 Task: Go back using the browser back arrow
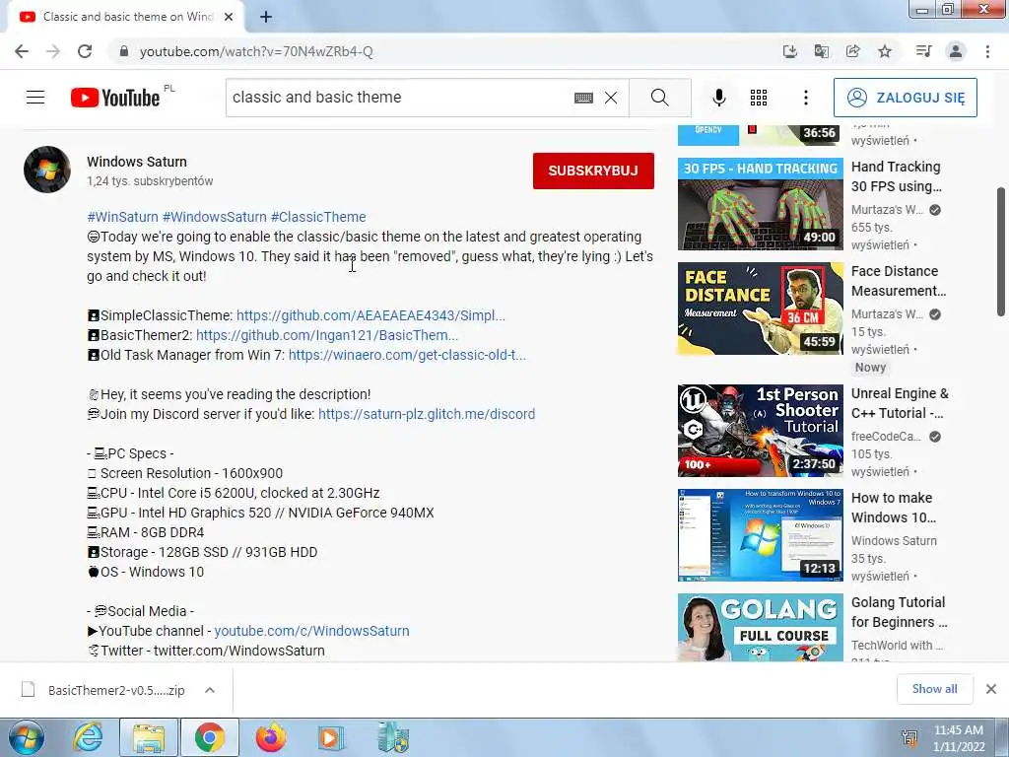pyautogui.click(x=22, y=51)
